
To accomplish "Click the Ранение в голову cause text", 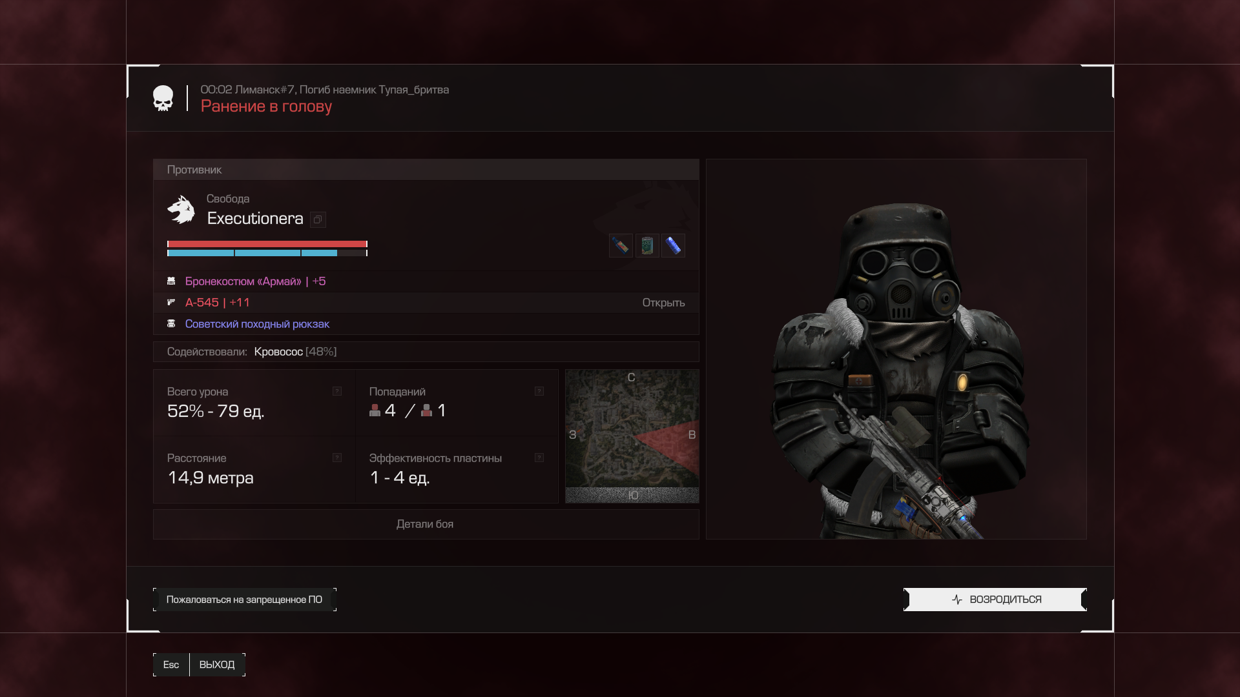I will 266,106.
